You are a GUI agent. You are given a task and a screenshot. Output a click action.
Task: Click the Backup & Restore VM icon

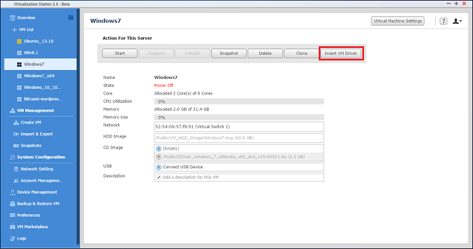(13, 204)
